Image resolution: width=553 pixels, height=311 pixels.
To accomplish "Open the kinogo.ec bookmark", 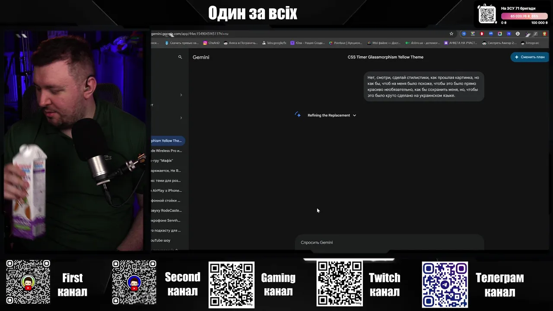I will click(x=530, y=43).
